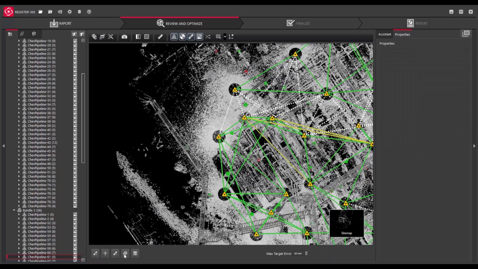Click the tree scroll-down arrow button

pos(83,260)
